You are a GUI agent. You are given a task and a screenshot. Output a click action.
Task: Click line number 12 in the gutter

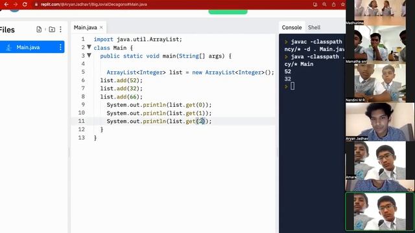(82, 129)
